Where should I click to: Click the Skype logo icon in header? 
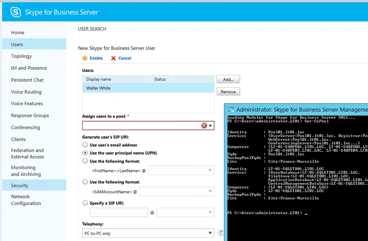[16, 12]
